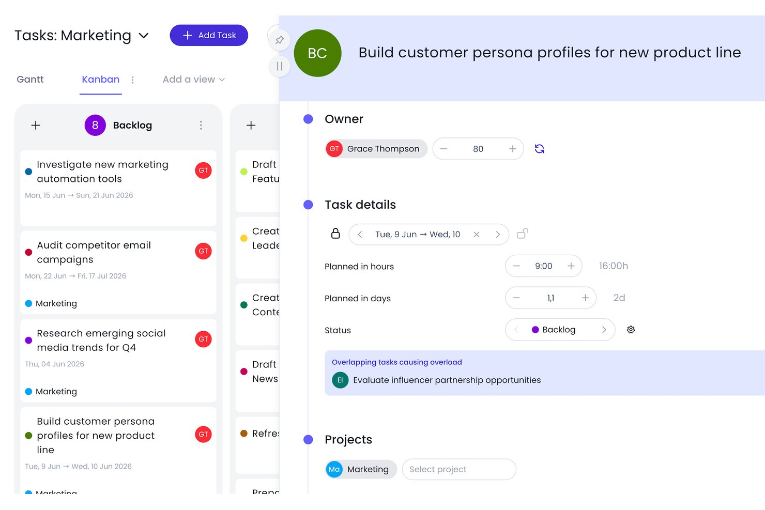Switch to the Gantt tab
765x510 pixels.
30,80
